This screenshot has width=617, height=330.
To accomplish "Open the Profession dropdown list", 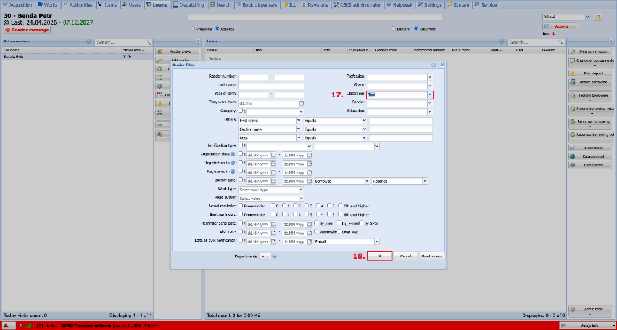I will [429, 76].
